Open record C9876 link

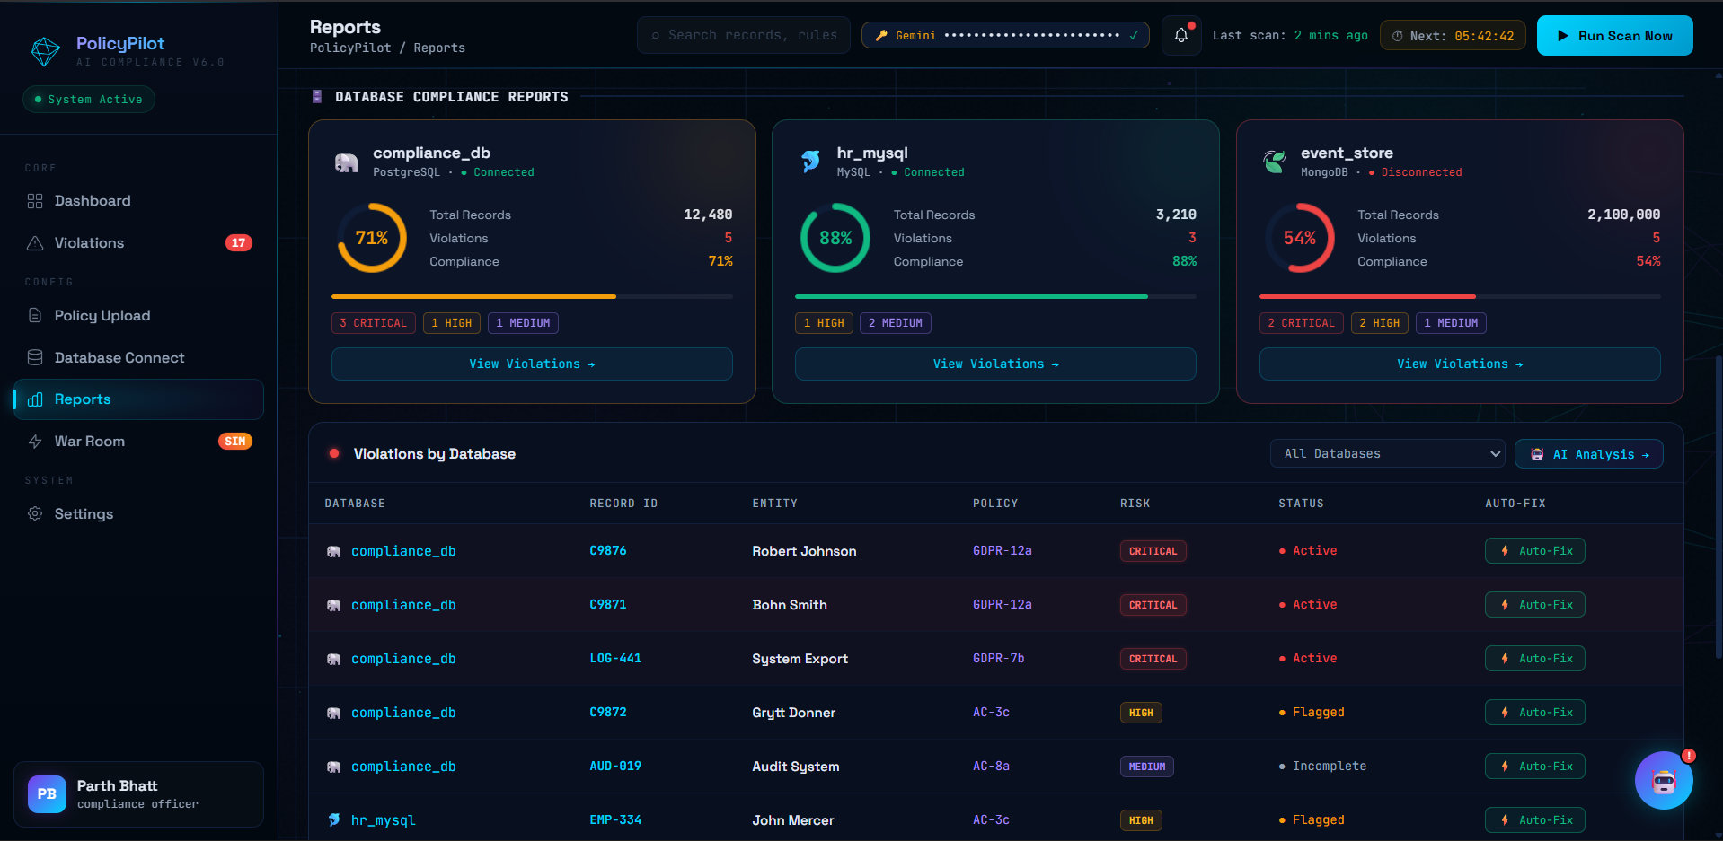(608, 551)
